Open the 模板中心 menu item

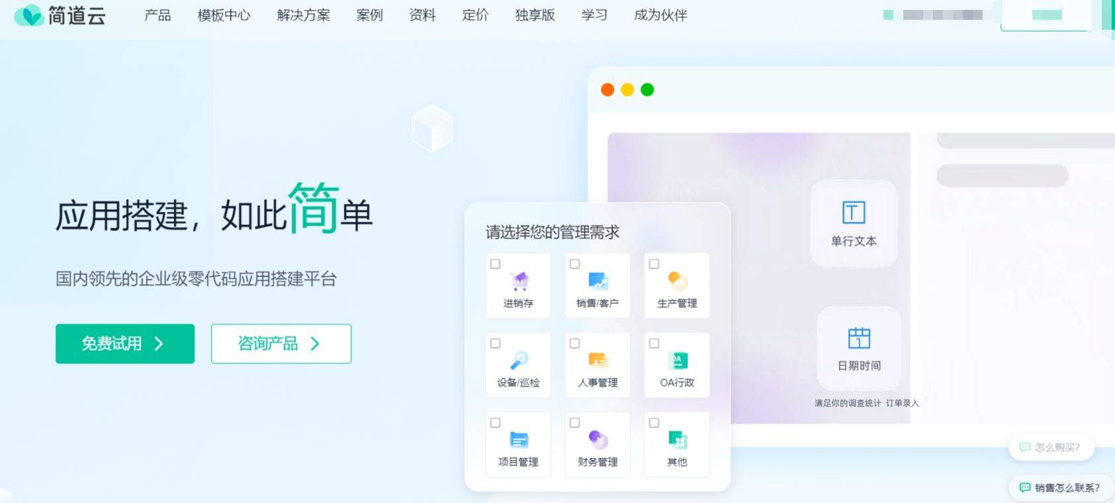224,15
